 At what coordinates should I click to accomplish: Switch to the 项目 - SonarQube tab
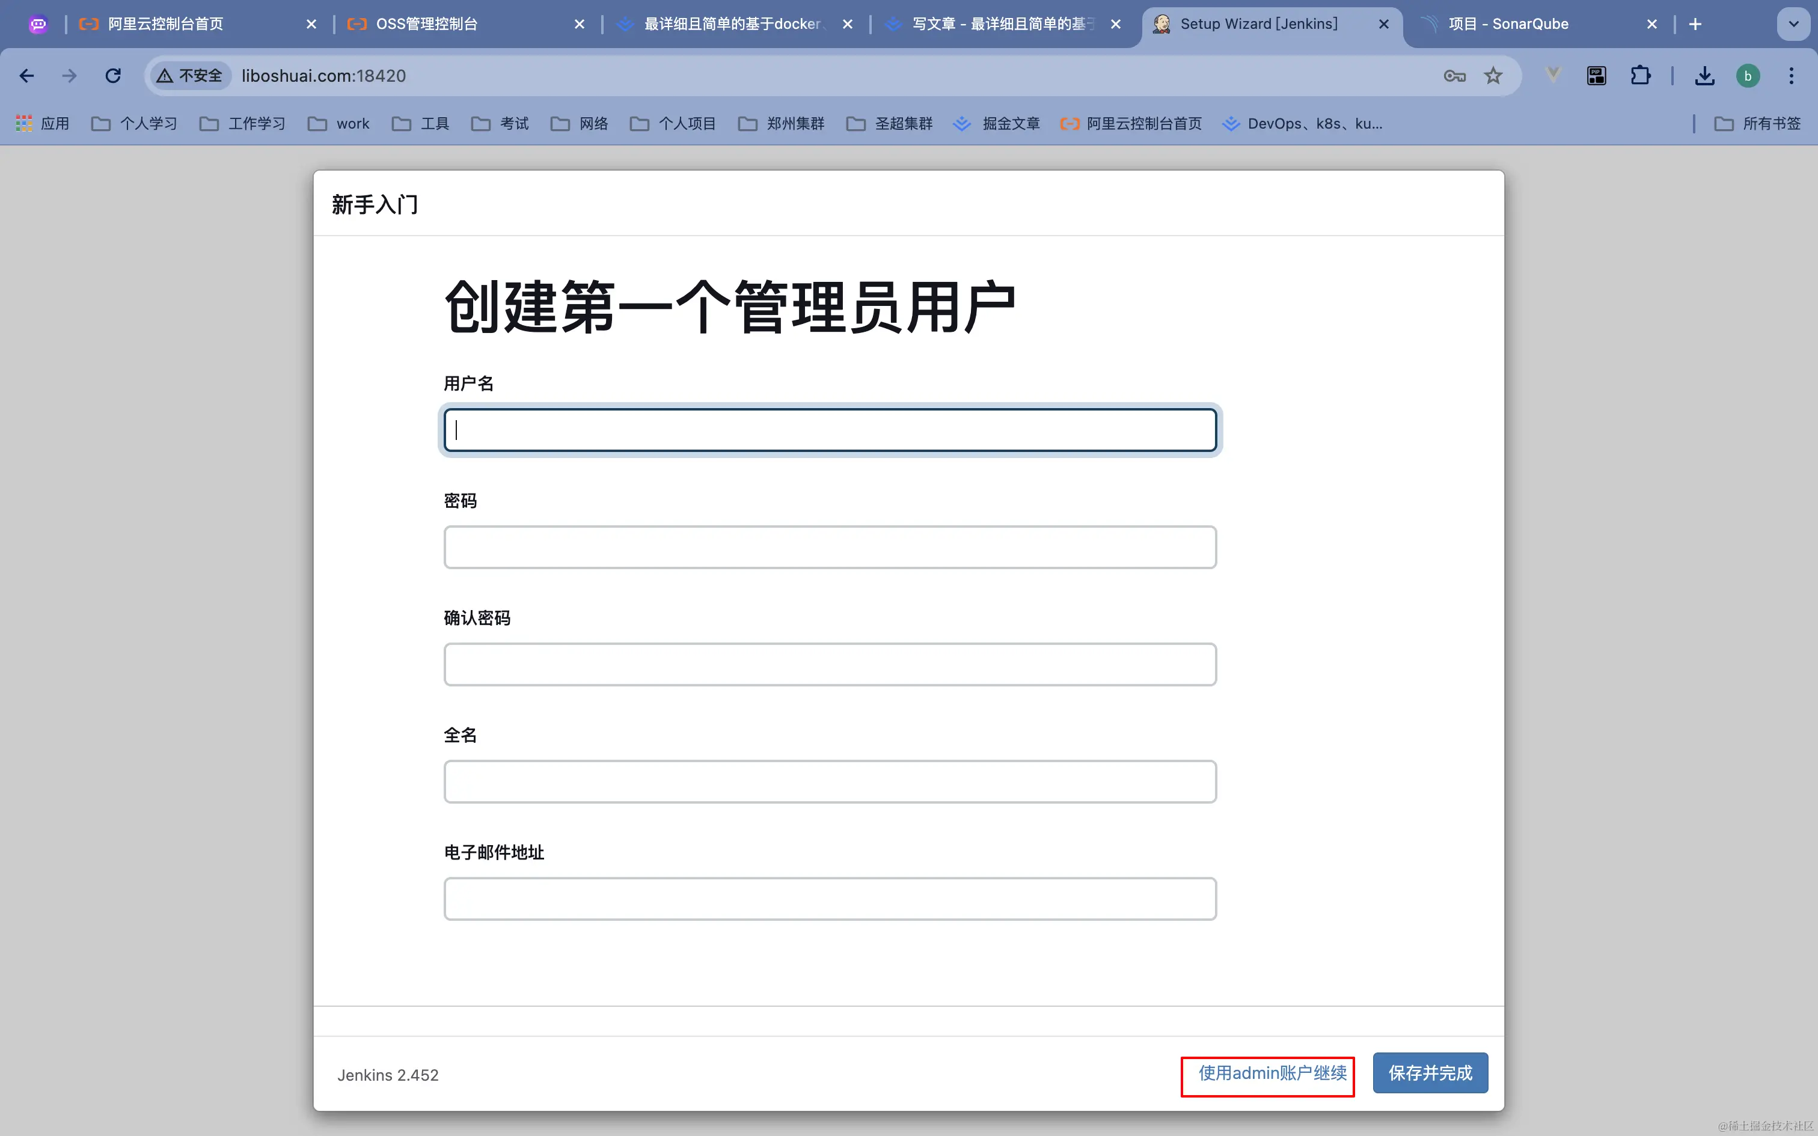click(1508, 24)
